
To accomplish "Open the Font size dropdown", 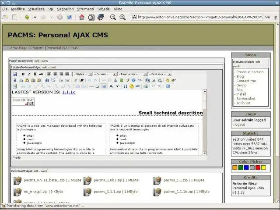I will 160,74.
